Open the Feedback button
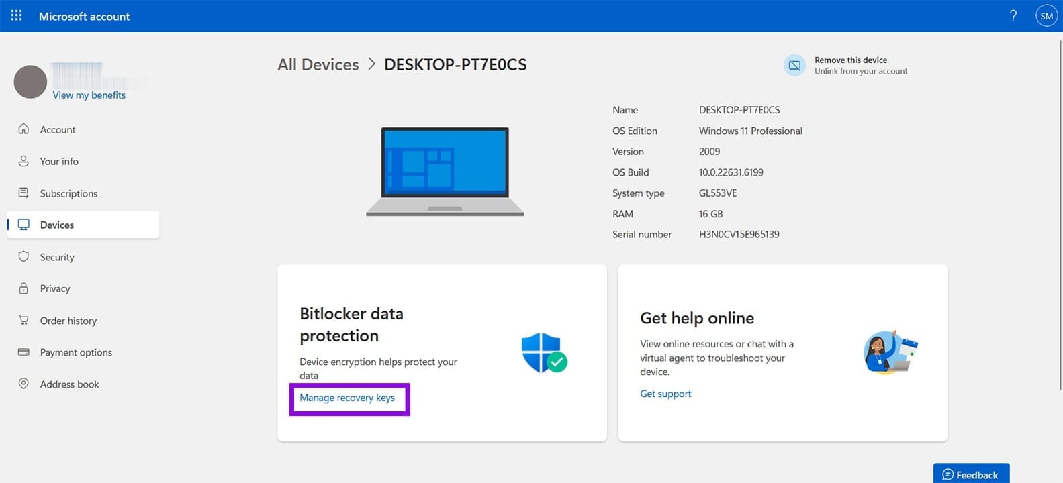This screenshot has height=483, width=1063. (971, 474)
